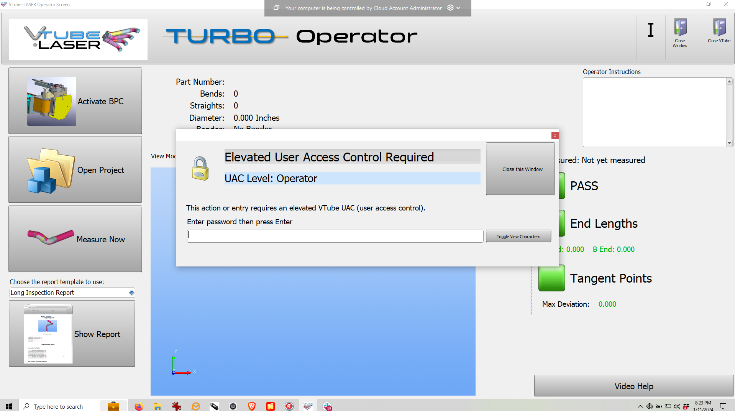Click the Operator Instructions scroll down arrow
Viewport: 735px width, 411px height.
click(729, 143)
